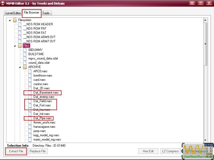Viewport: 214px width, 160px height.
Task: Collapse the Files folder node
Action: pyautogui.click(x=15, y=46)
